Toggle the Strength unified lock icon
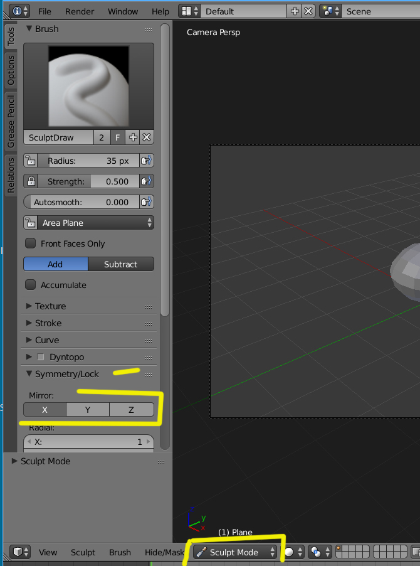Viewport: 420px width, 566px height. click(x=31, y=181)
